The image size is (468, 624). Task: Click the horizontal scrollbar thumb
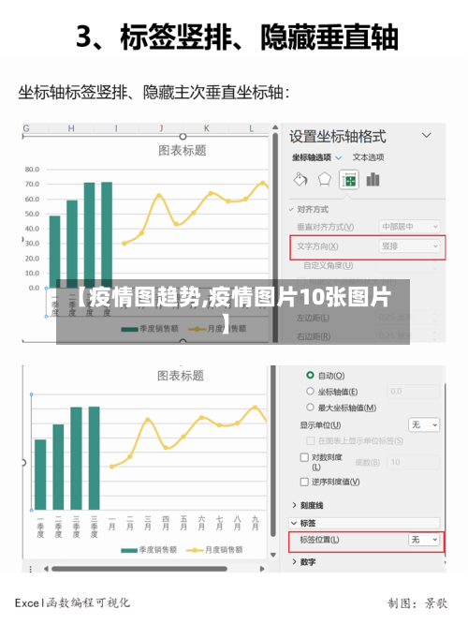pos(139,569)
